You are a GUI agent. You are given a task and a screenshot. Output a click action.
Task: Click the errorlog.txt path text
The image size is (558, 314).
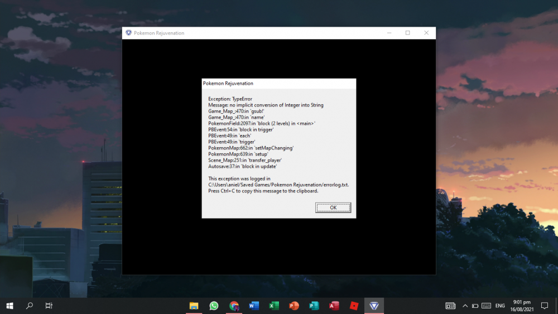[278, 185]
